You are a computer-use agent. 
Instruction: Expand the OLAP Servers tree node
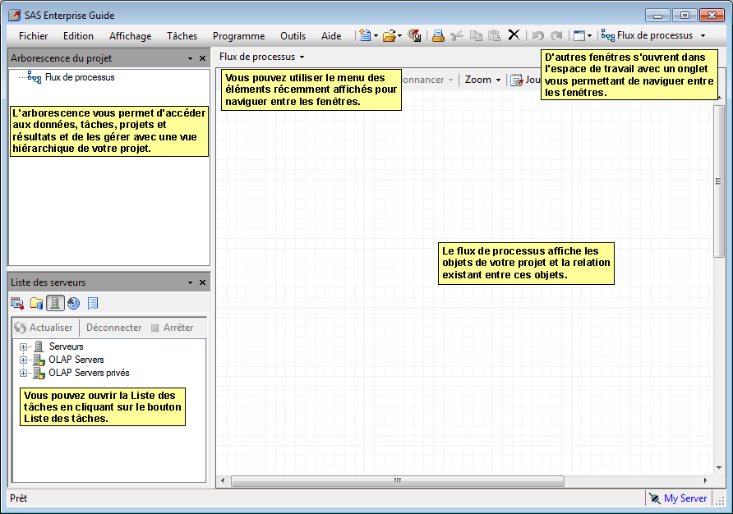point(23,360)
